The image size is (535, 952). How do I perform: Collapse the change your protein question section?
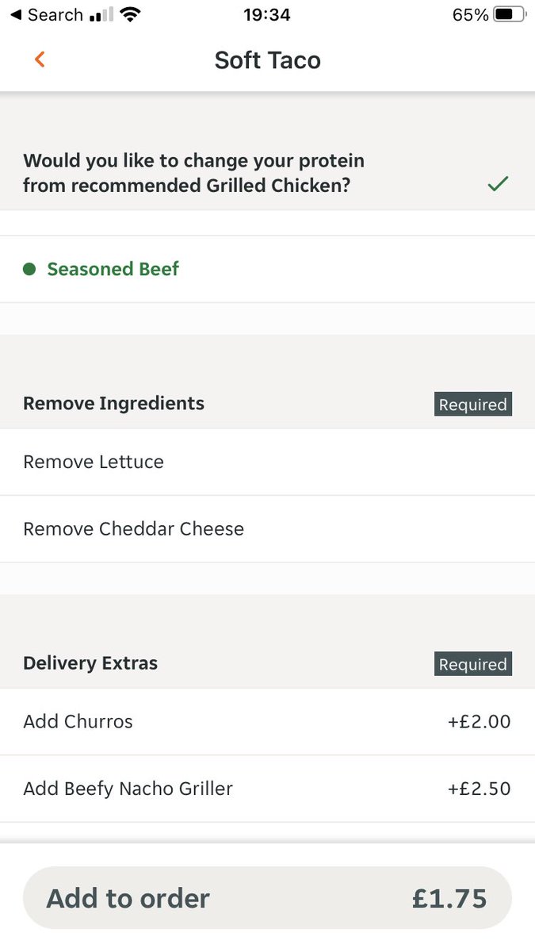click(193, 173)
